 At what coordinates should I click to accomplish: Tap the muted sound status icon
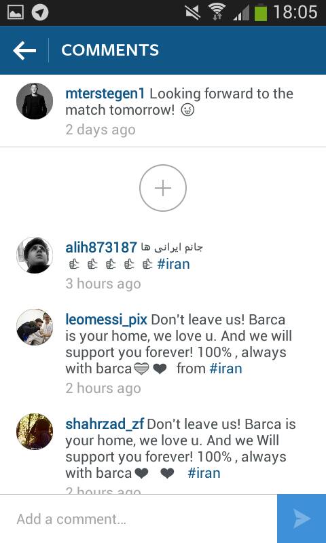193,13
